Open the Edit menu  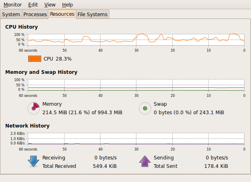[33, 5]
